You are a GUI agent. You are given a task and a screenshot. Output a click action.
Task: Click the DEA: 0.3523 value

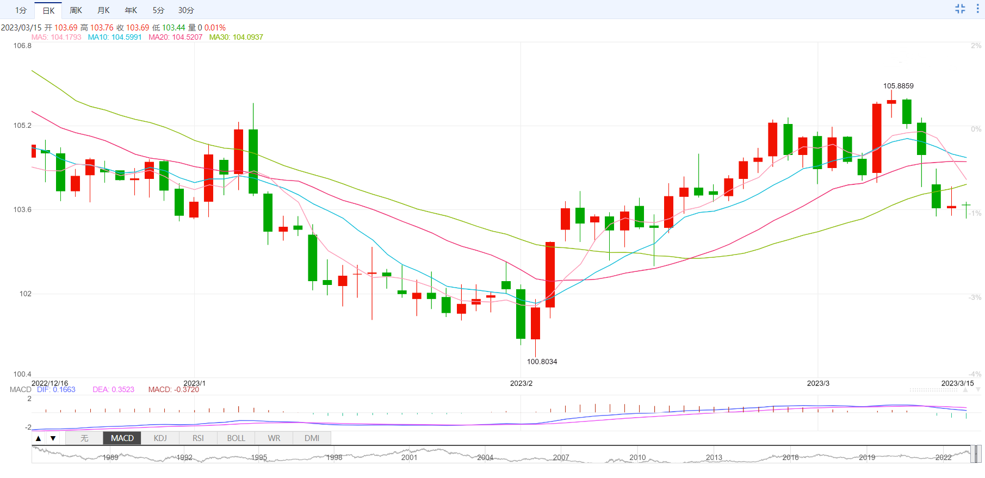point(113,389)
